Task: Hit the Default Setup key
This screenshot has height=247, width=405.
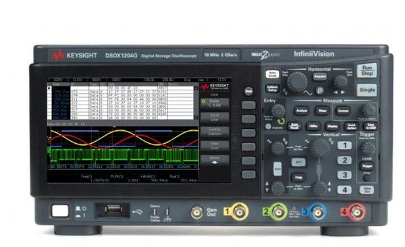Action: point(272,88)
